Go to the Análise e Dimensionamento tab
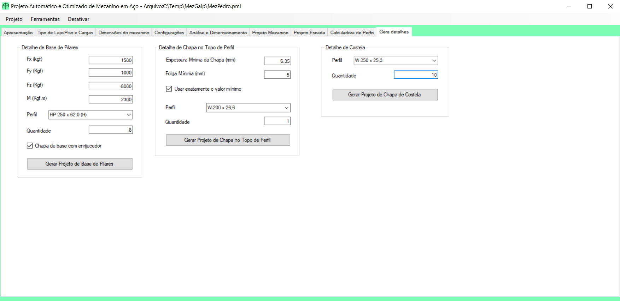This screenshot has height=301, width=620. coord(218,32)
